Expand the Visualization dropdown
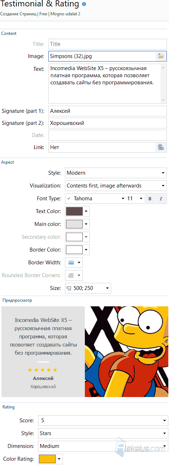This screenshot has width=169, height=465. point(116,186)
